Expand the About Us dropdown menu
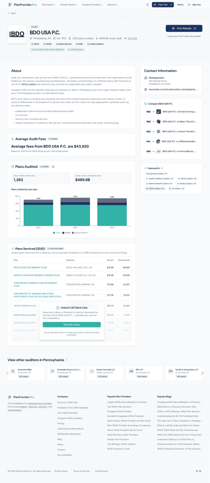210x483 pixels. point(113,4)
